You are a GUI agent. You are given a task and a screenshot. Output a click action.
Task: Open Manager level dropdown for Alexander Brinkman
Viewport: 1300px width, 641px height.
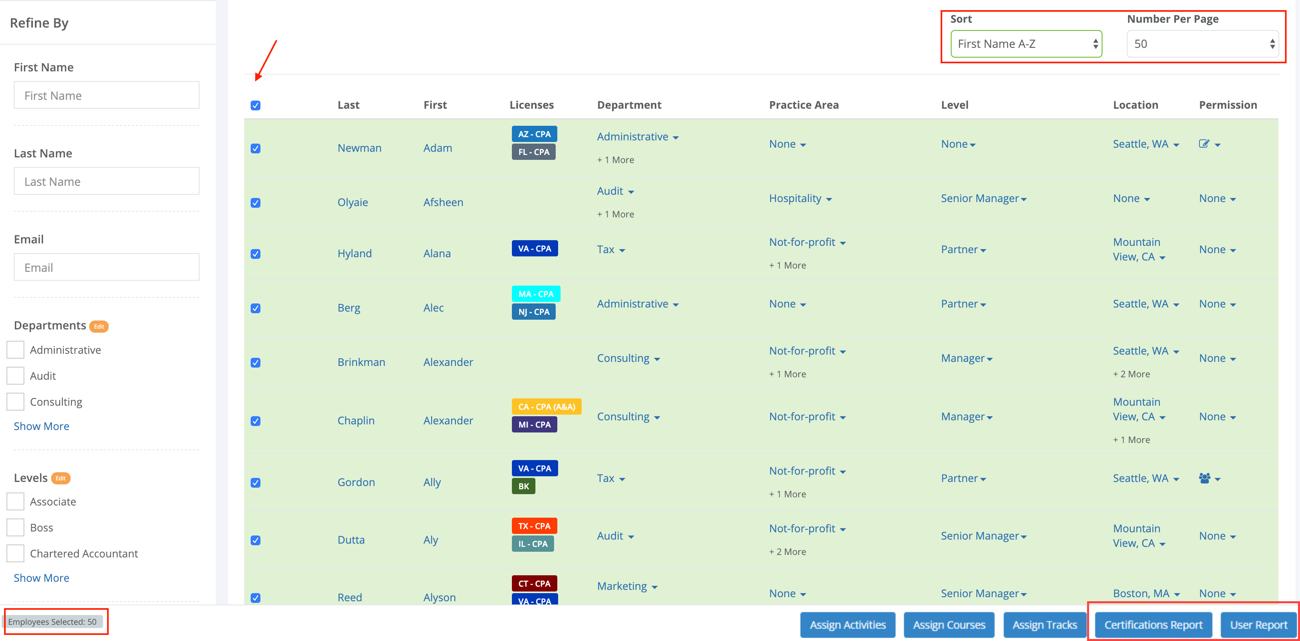click(967, 358)
